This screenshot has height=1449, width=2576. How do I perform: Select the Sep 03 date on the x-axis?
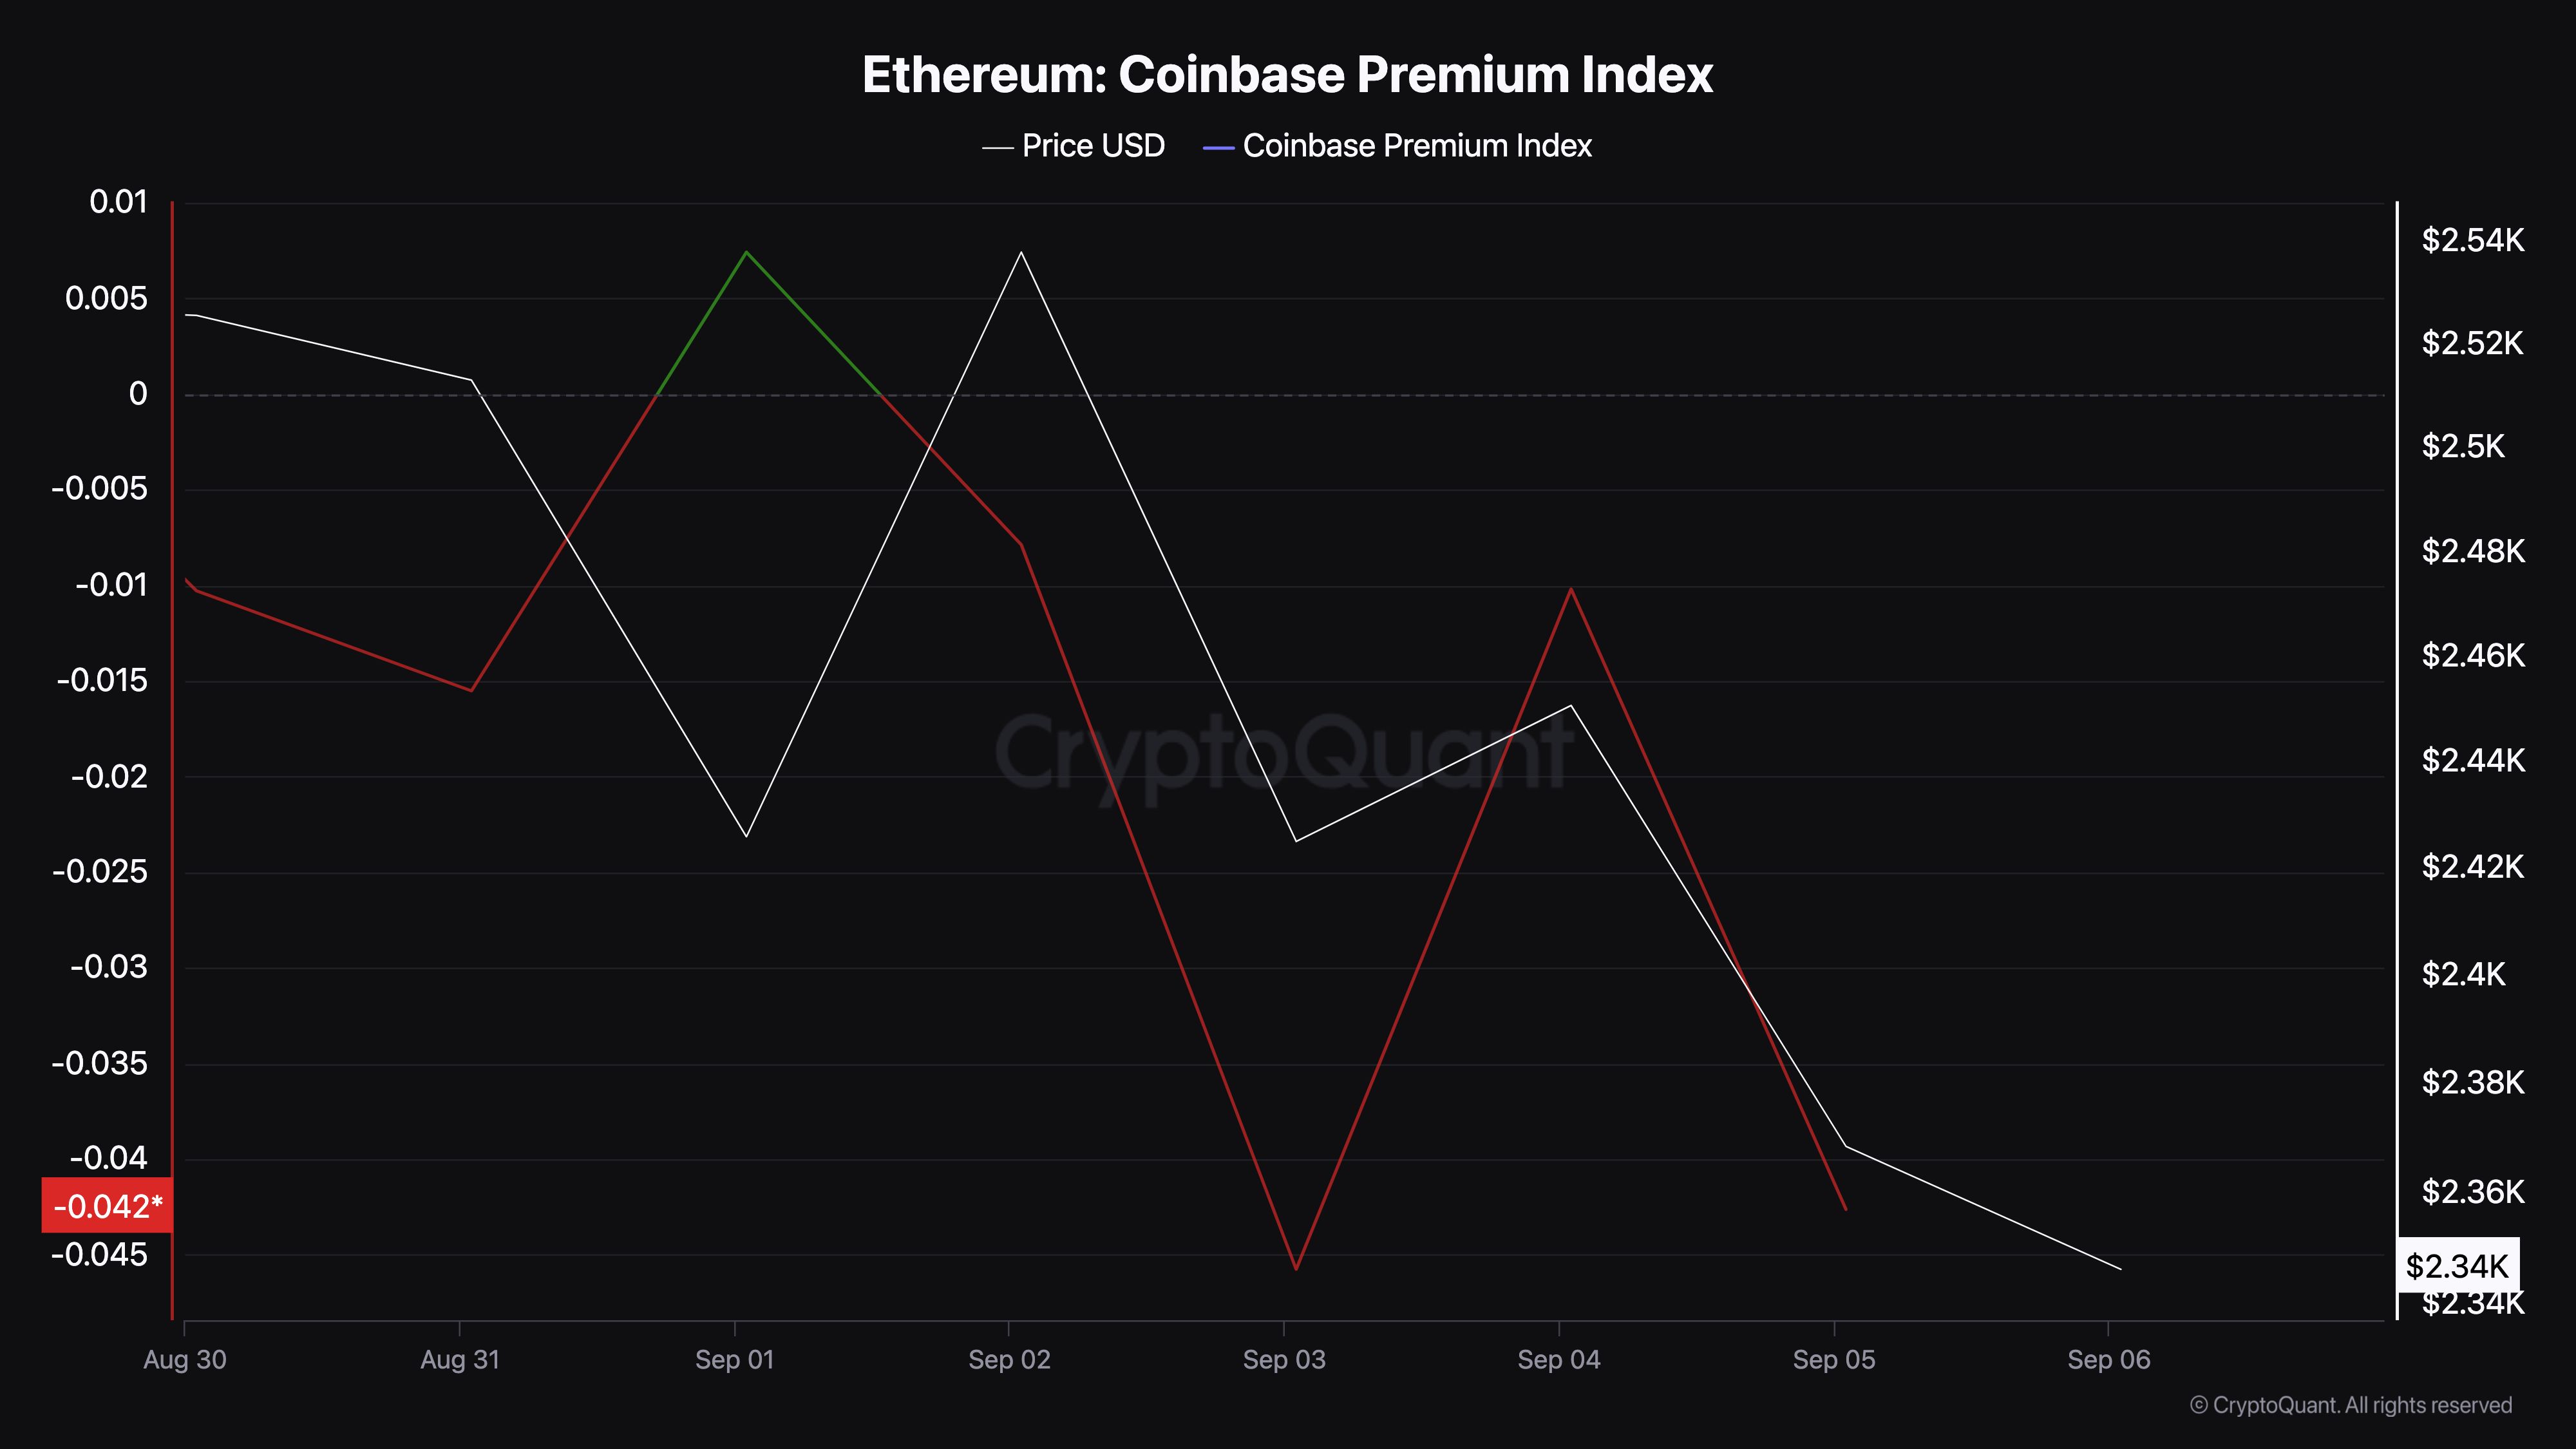(1284, 1360)
